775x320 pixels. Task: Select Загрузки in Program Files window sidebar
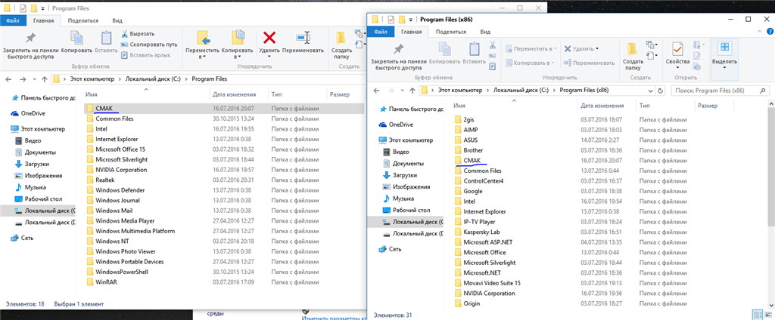[x=36, y=164]
